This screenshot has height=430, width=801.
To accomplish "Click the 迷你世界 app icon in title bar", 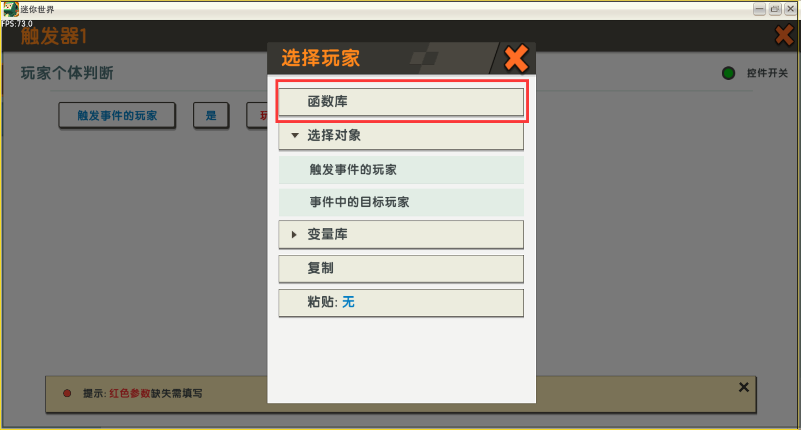I will 10,9.
